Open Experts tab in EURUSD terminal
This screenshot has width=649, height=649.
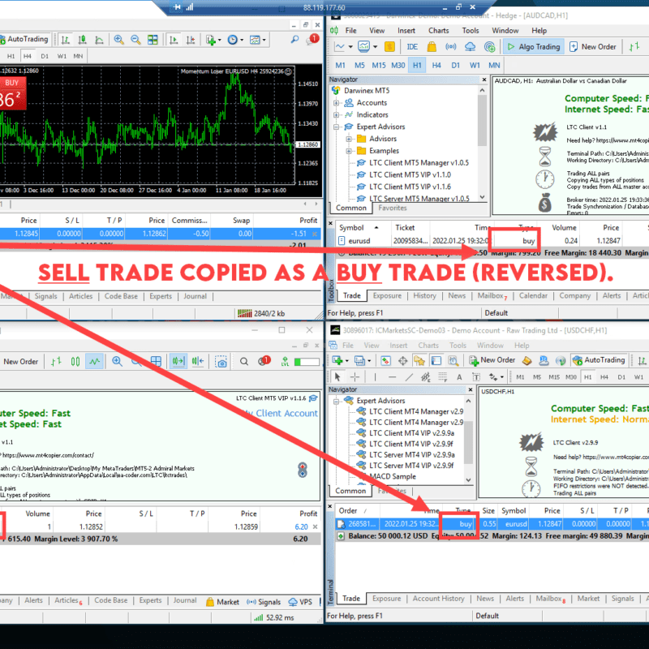(160, 296)
